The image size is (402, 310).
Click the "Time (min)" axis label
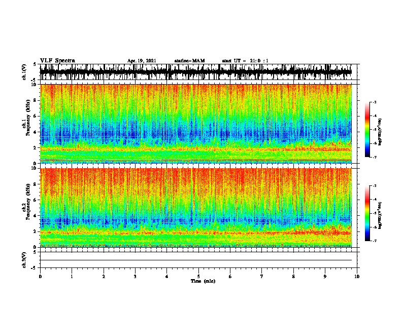203,281
